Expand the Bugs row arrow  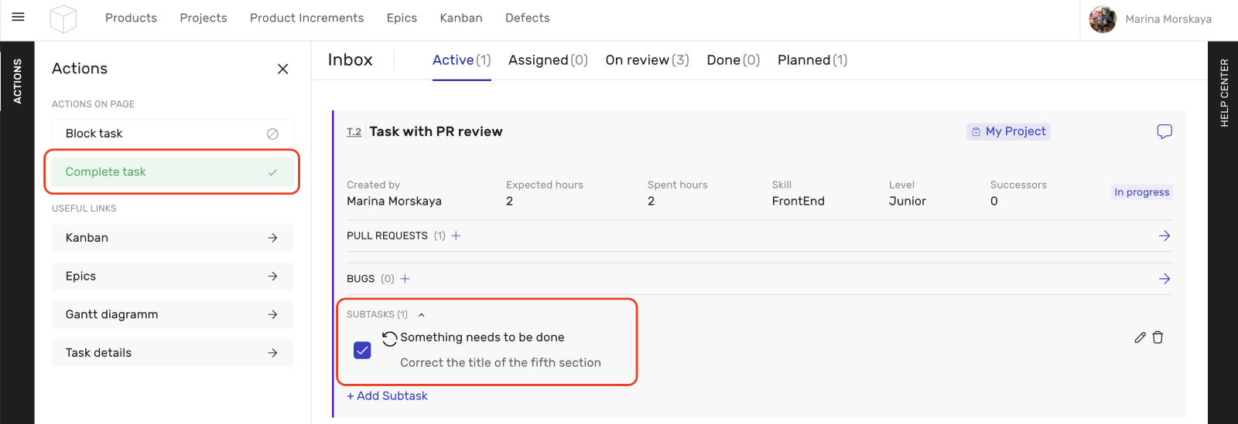pyautogui.click(x=1164, y=279)
